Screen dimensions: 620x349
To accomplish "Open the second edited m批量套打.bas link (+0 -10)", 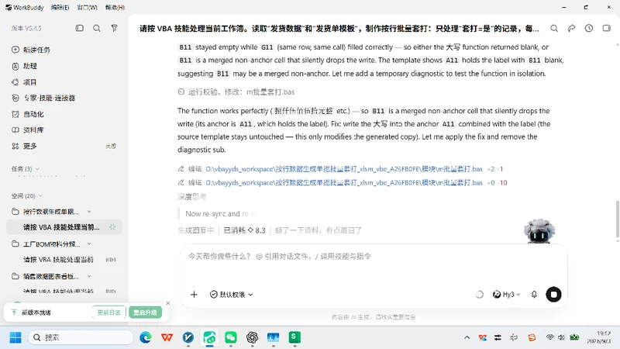I will click(x=344, y=182).
